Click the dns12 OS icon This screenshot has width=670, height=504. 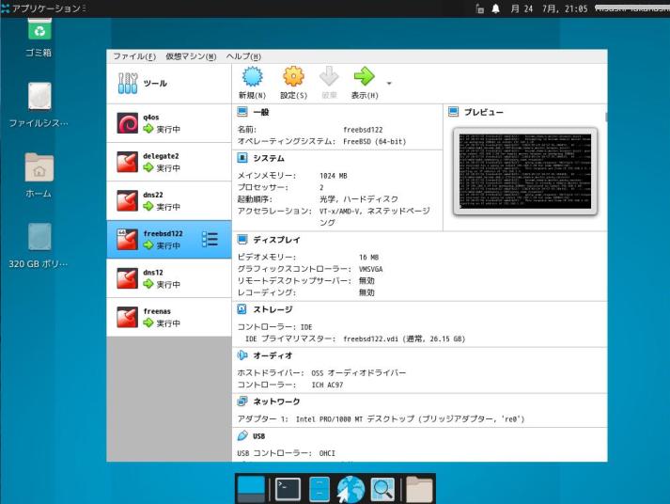(x=128, y=278)
